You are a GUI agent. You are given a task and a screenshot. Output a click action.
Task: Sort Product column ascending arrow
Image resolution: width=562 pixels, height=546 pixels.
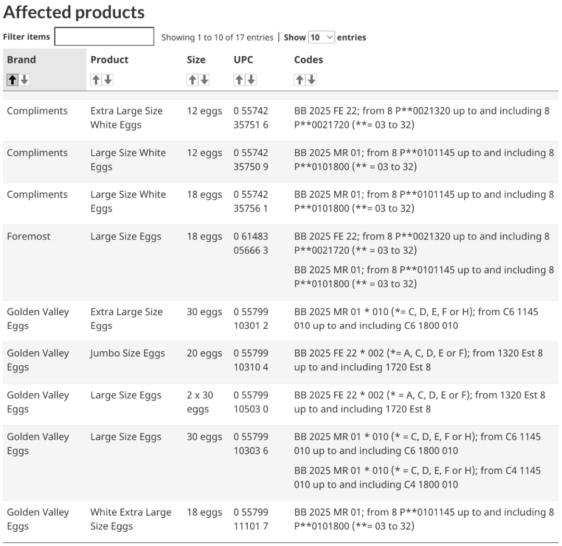click(96, 80)
